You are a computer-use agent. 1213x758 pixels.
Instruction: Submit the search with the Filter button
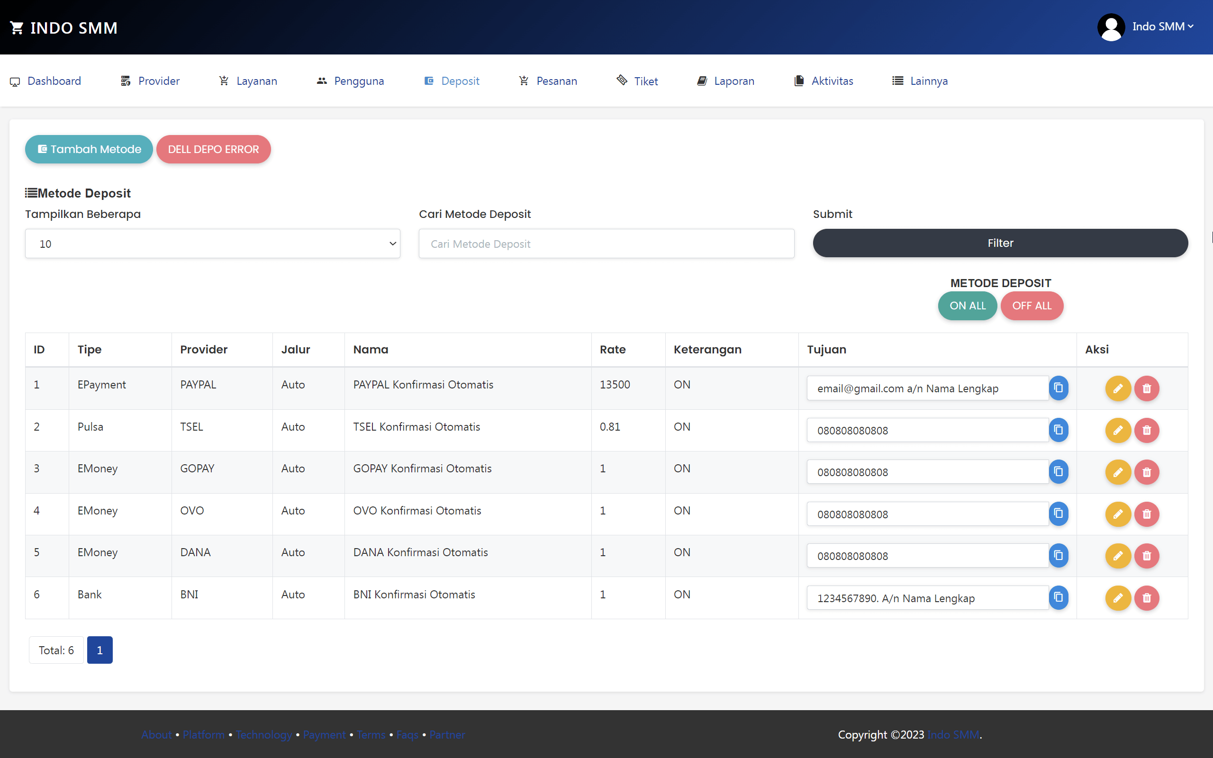point(999,243)
